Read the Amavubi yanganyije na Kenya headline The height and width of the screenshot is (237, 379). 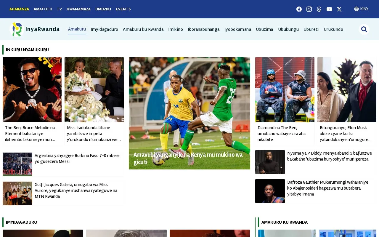pos(188,158)
